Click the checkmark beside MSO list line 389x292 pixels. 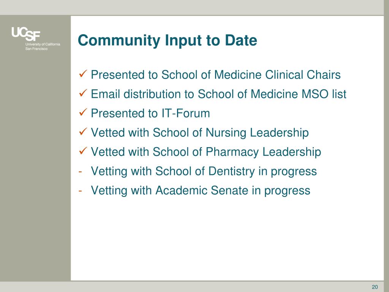coord(83,93)
